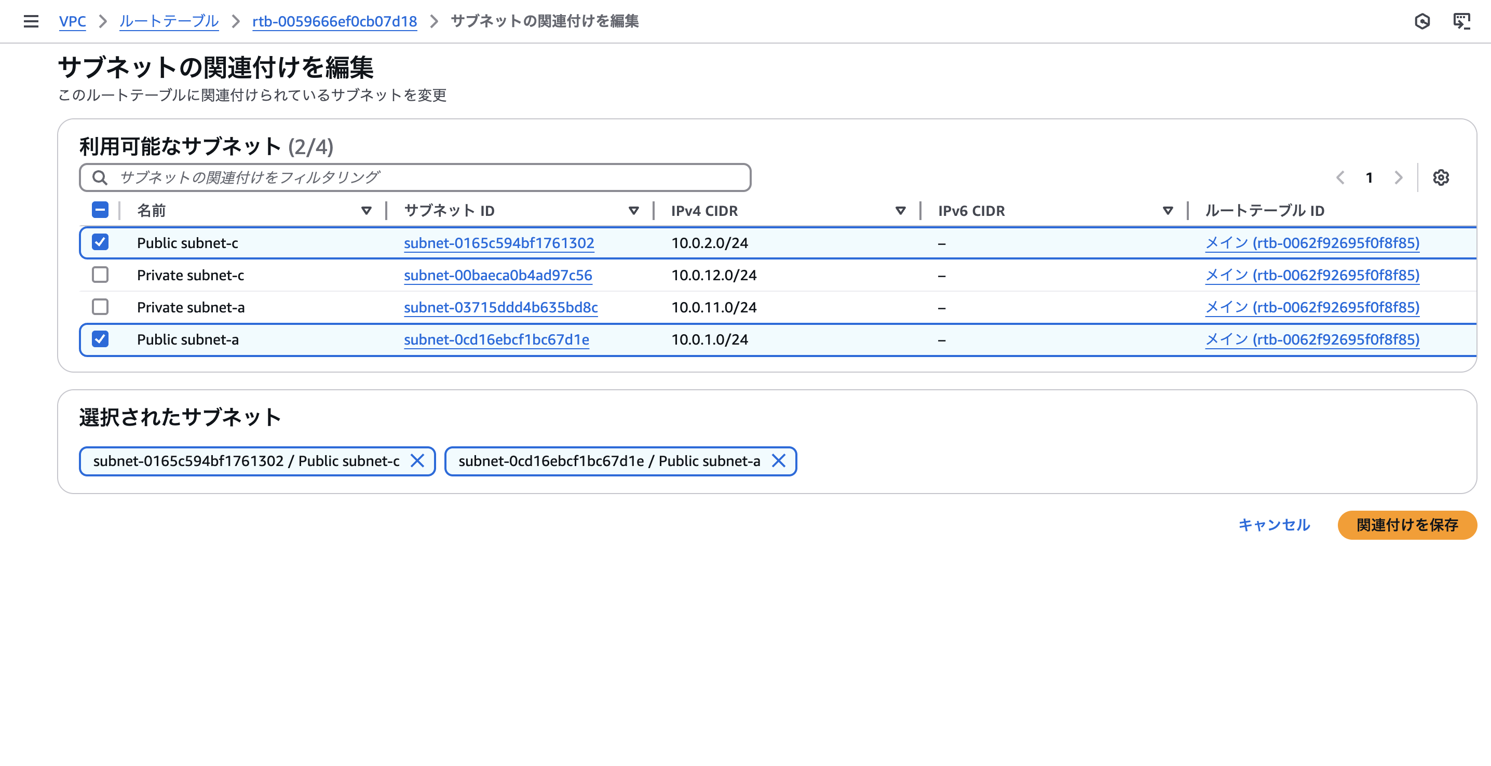Open the CloudShell terminal icon

[1461, 21]
